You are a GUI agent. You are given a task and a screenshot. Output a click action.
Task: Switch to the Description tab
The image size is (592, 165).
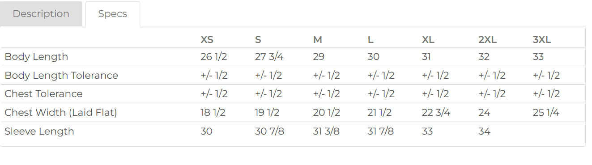coord(41,14)
